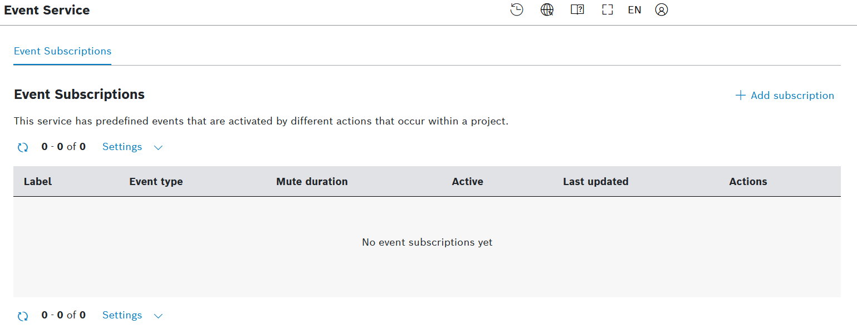Toggle fullscreen mode icon
Image resolution: width=857 pixels, height=329 pixels.
[607, 10]
